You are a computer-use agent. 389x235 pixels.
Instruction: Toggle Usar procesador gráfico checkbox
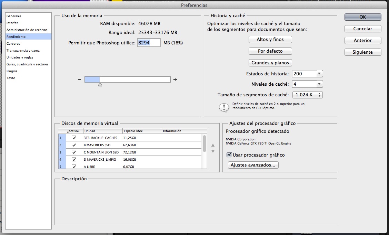click(x=229, y=155)
